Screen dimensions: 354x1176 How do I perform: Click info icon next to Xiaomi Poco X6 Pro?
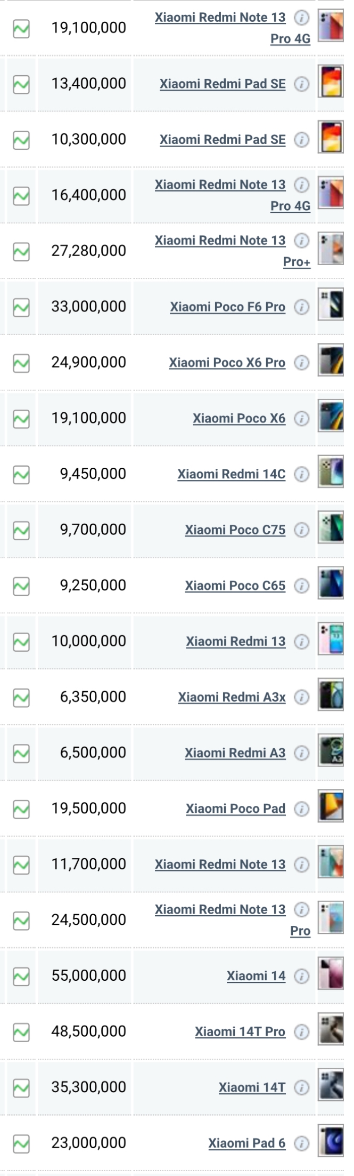[x=302, y=363]
